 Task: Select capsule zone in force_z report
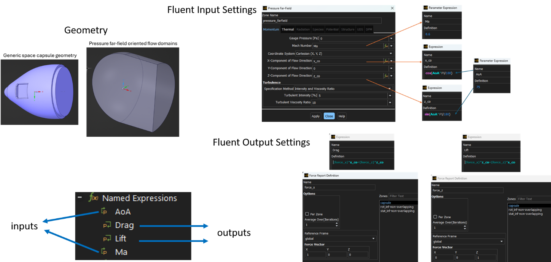coord(529,206)
